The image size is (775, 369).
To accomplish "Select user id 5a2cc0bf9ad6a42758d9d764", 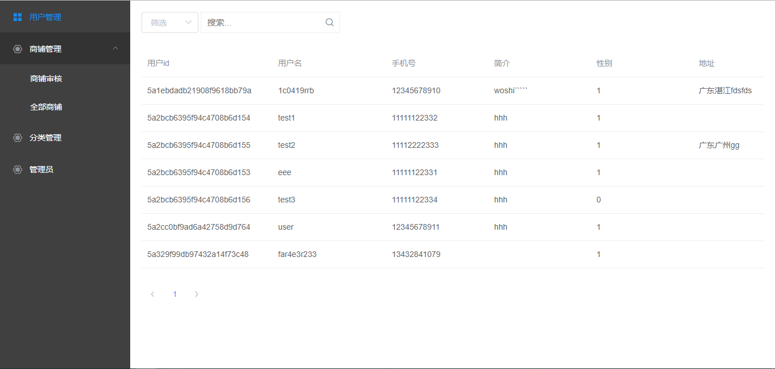I will point(199,227).
